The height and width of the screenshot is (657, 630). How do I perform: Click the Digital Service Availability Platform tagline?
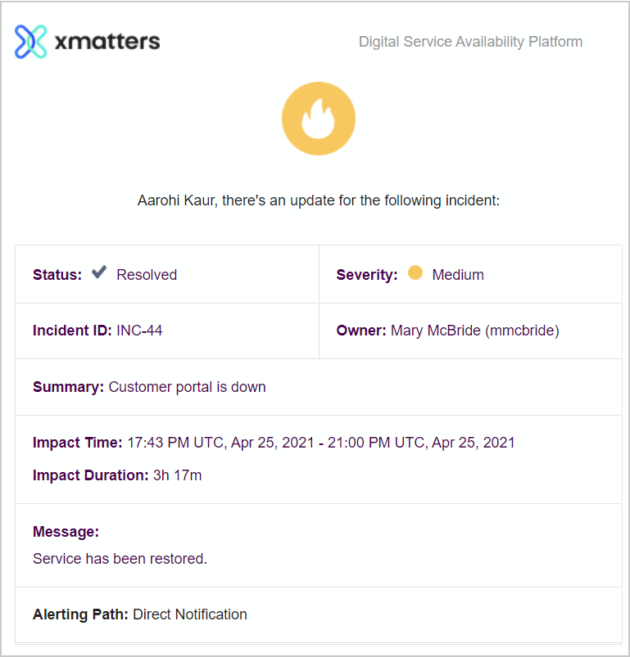point(470,42)
